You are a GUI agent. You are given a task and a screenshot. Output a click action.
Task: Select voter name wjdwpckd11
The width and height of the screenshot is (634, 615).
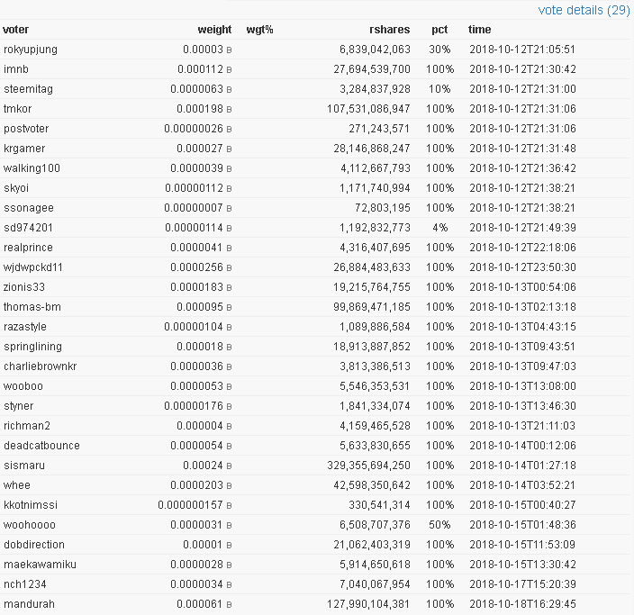(33, 267)
